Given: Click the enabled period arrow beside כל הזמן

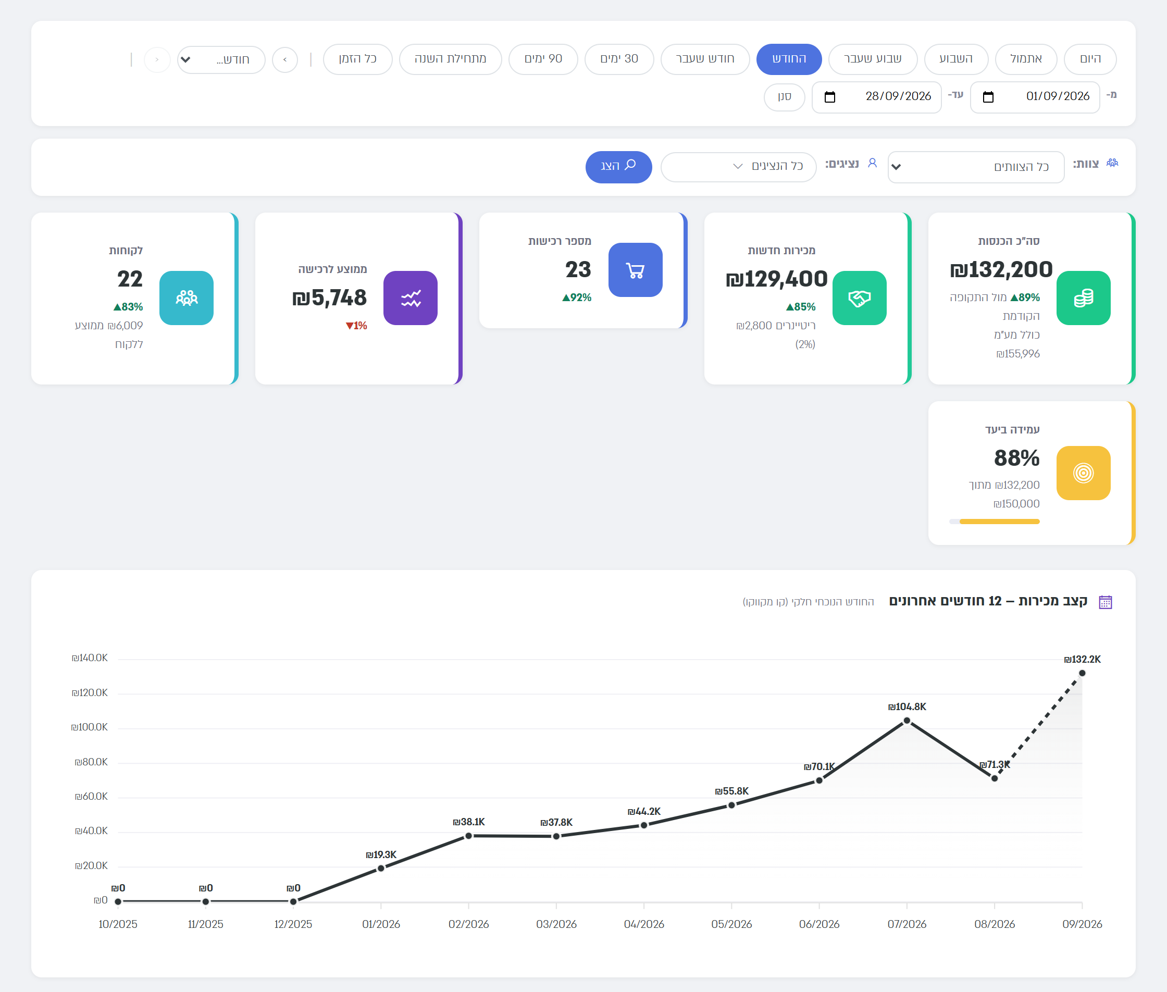Looking at the screenshot, I should point(284,59).
